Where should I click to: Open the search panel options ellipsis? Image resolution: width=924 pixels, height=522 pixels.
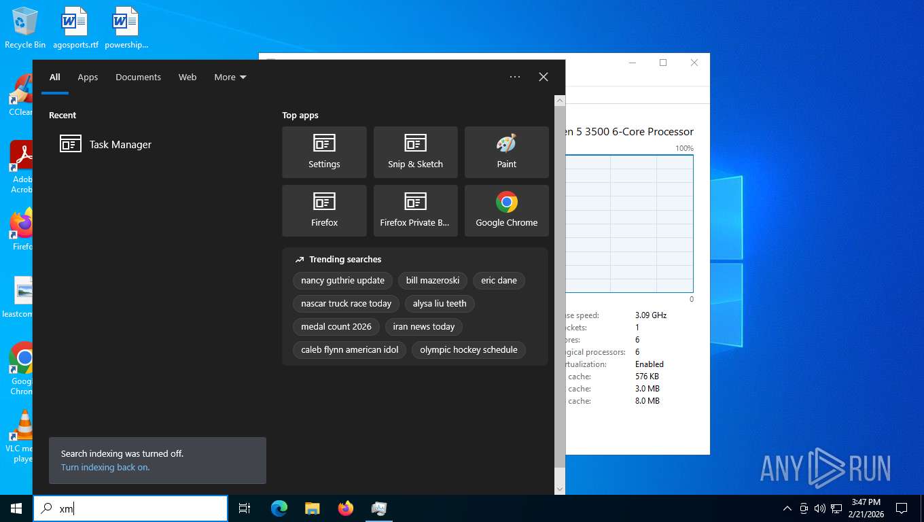[515, 77]
